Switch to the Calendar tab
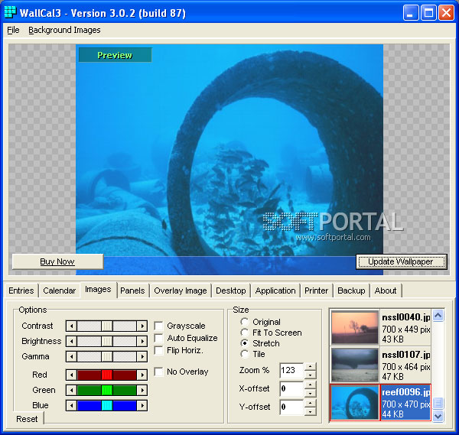Image resolution: width=459 pixels, height=435 pixels. coord(59,291)
